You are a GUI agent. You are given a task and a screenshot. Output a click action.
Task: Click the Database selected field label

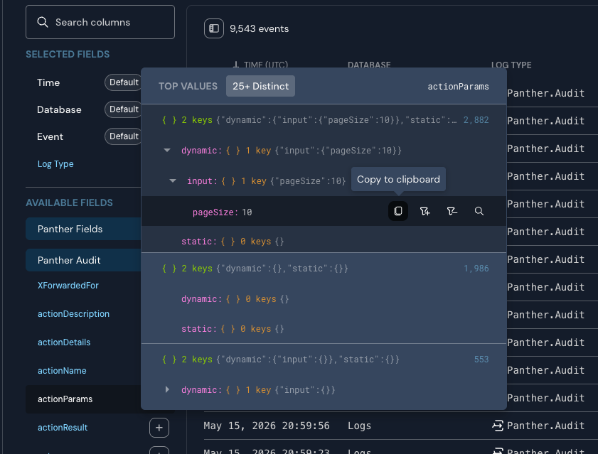pyautogui.click(x=59, y=110)
